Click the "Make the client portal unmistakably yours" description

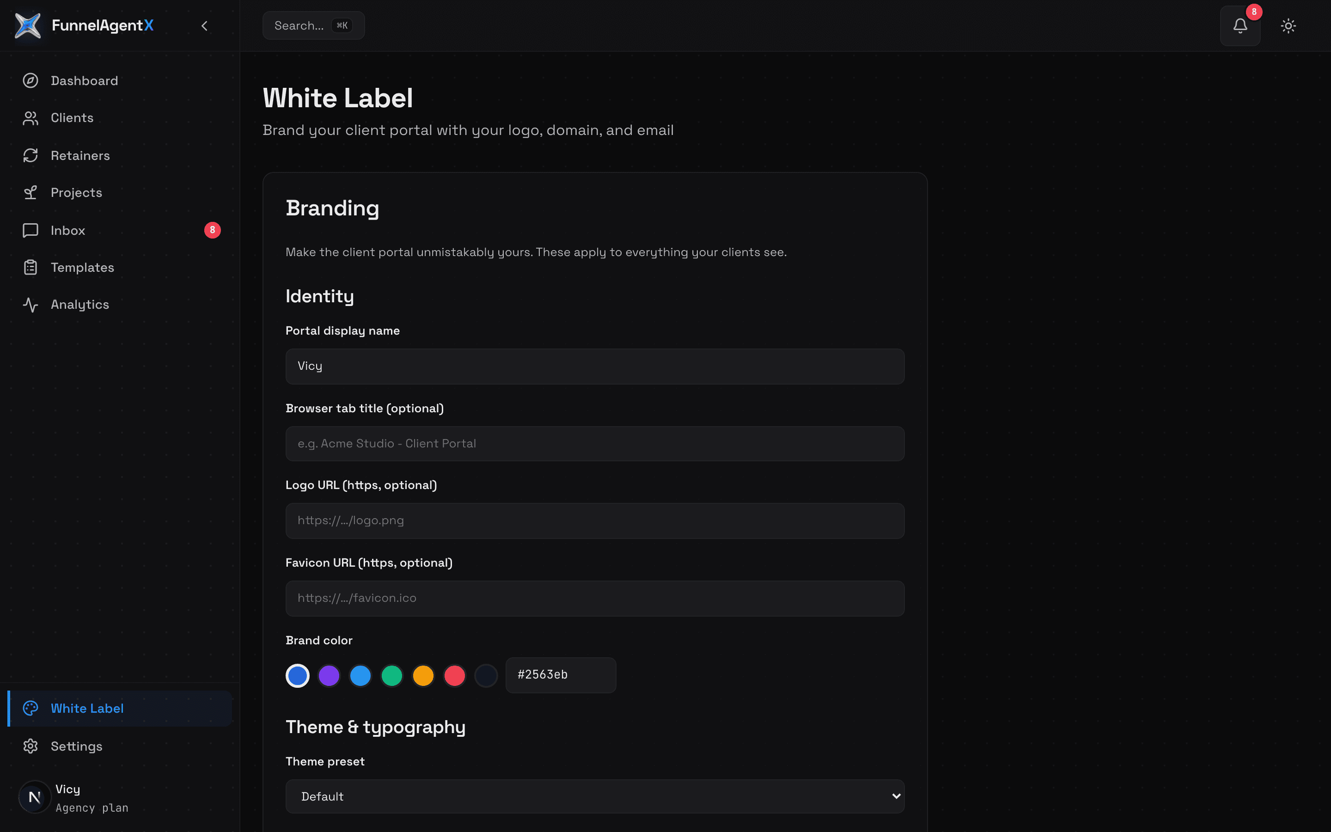coord(536,252)
